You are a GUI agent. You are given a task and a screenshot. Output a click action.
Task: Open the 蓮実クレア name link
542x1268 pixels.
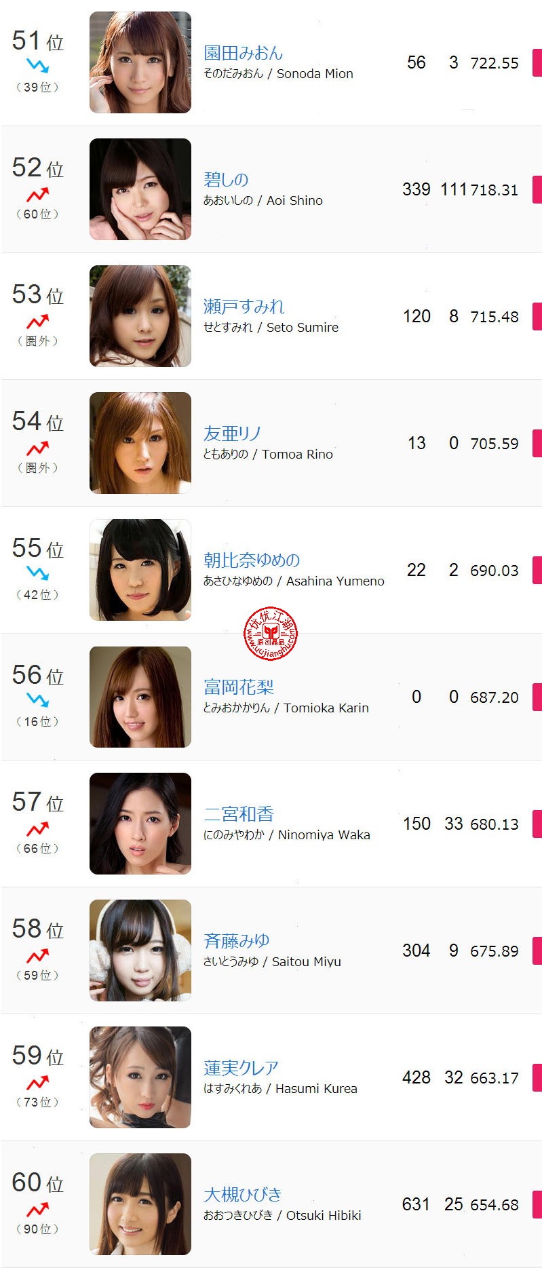tap(241, 1068)
